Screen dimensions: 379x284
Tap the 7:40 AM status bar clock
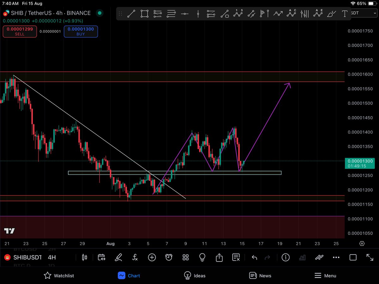[x=10, y=3]
